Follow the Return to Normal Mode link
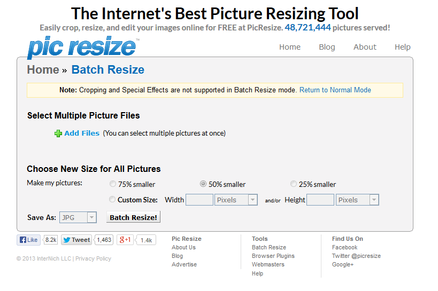Image resolution: width=438 pixels, height=291 pixels. click(x=335, y=90)
